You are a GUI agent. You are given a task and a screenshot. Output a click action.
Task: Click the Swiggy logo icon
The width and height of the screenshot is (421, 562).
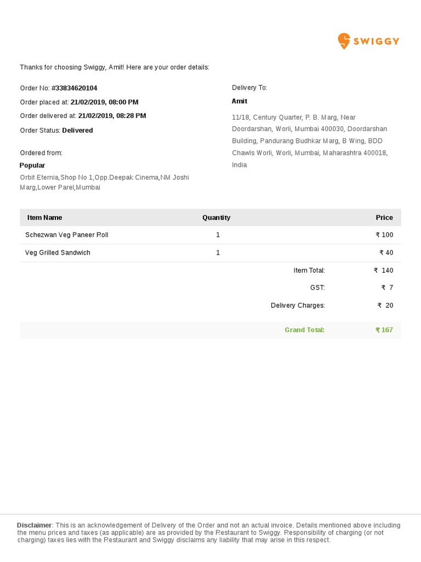pyautogui.click(x=344, y=41)
